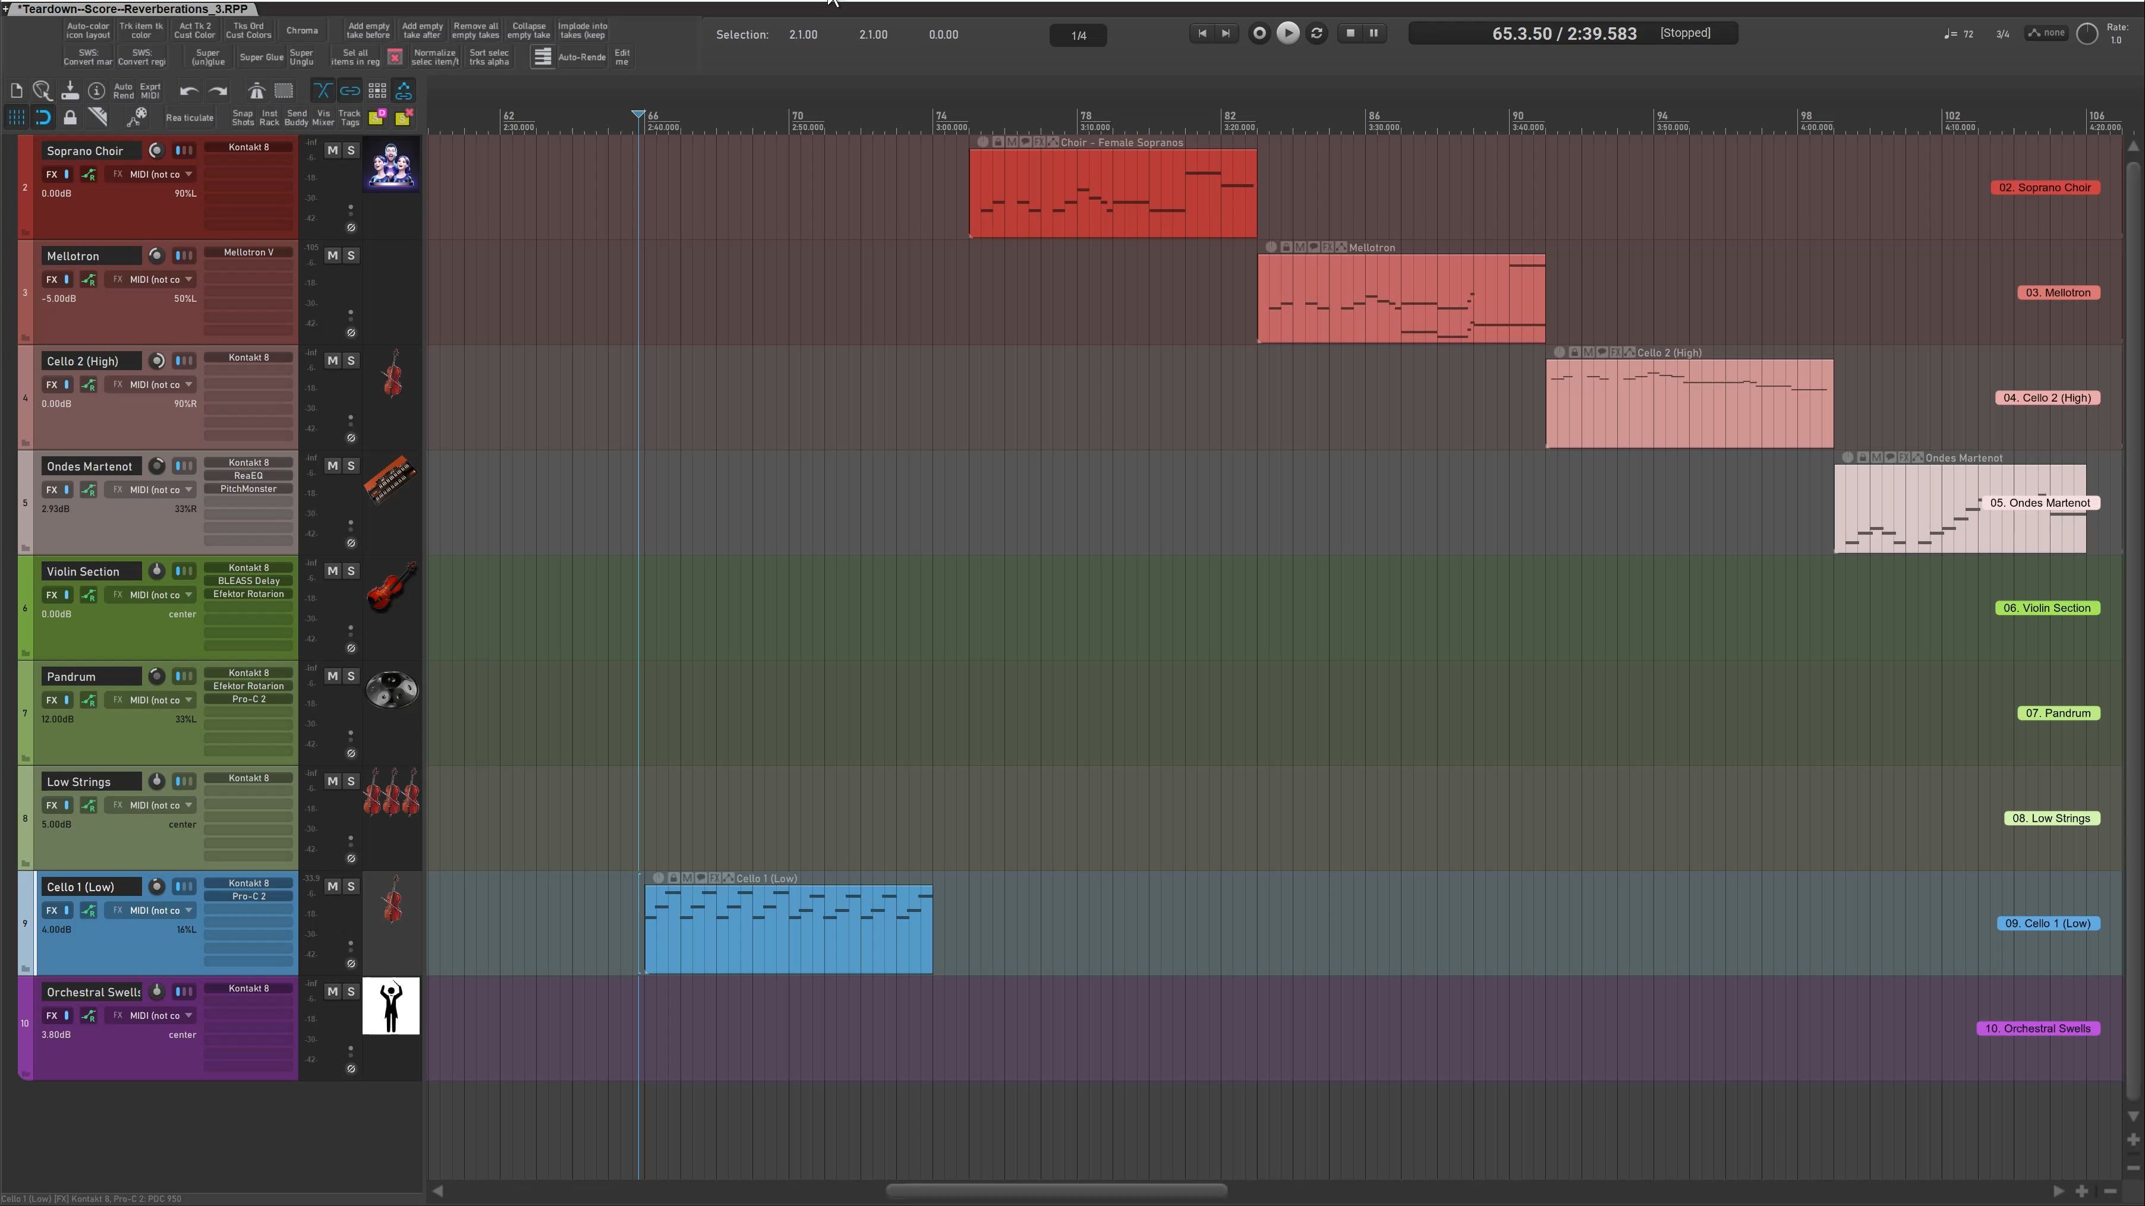Solo the Cello 1 (Low) track
The width and height of the screenshot is (2145, 1206).
pos(351,886)
